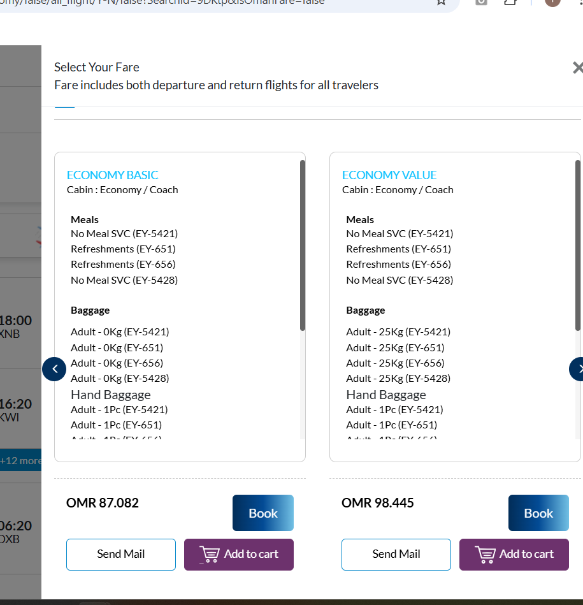The height and width of the screenshot is (605, 583).
Task: Send Mail for Economy Basic fare
Action: 120,554
